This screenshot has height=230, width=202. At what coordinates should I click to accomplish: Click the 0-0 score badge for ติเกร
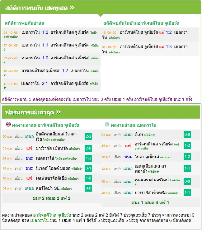tap(187, 135)
